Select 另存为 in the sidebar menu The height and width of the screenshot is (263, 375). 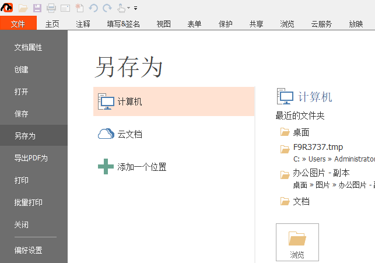tap(34, 136)
